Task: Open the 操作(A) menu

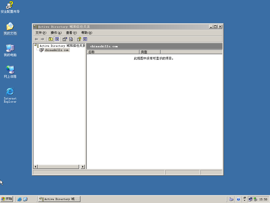Action: [56, 33]
